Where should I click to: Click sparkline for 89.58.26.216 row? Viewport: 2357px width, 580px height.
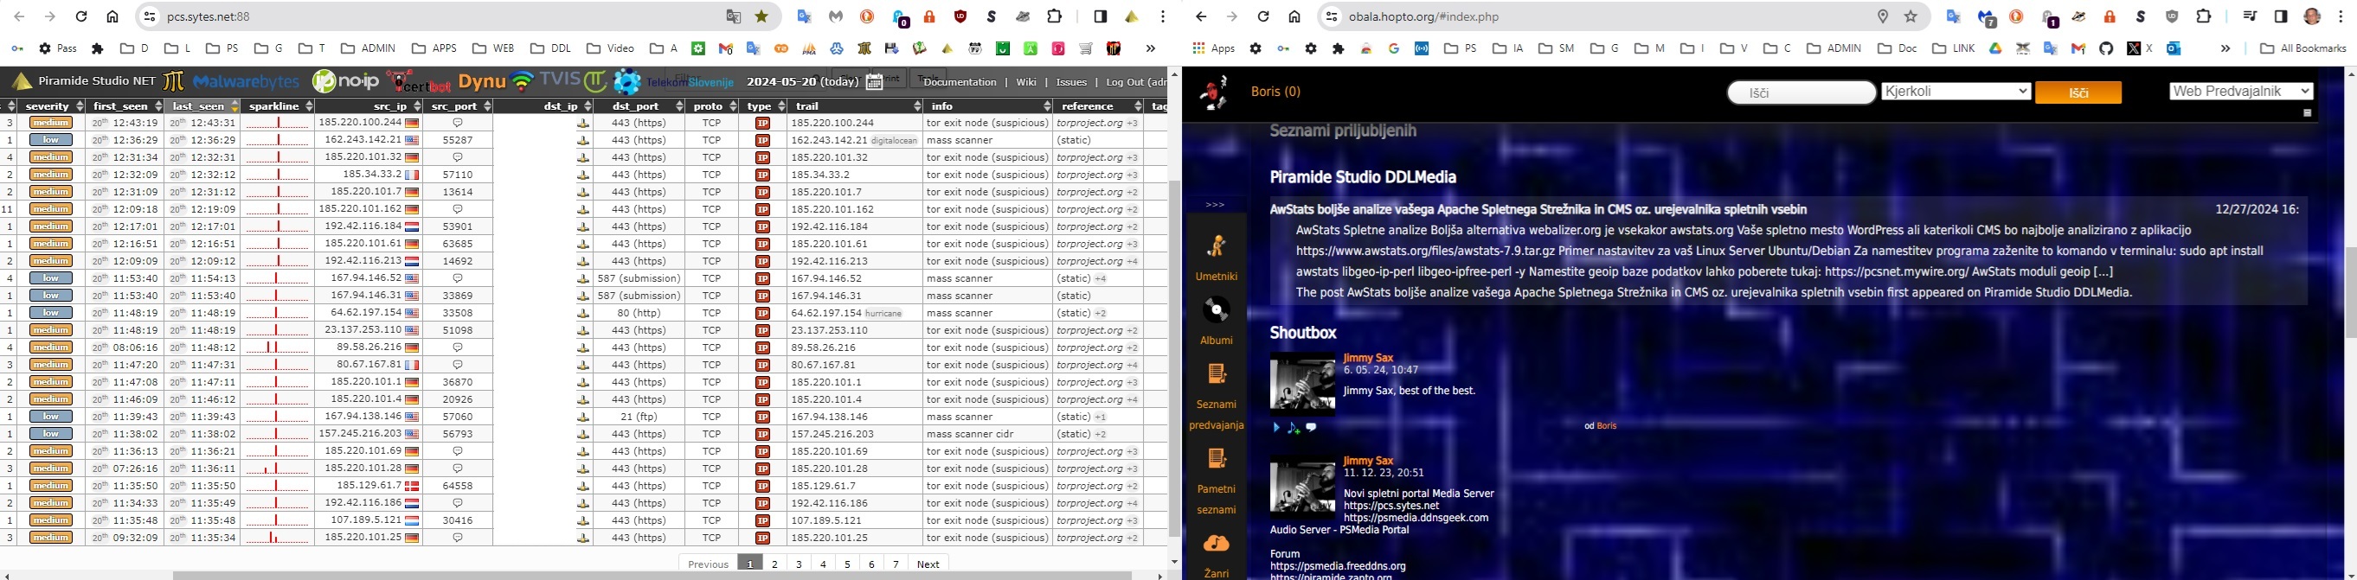tap(277, 347)
